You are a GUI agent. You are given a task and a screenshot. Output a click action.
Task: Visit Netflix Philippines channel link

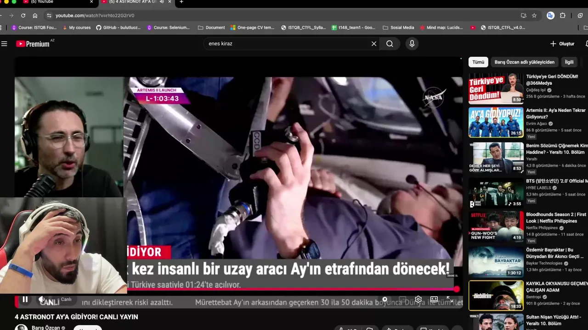(542, 228)
